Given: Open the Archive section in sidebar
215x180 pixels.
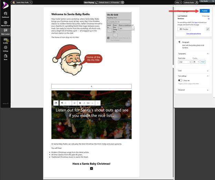Looking at the screenshot, I should (6, 41).
